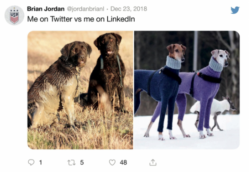Image resolution: width=252 pixels, height=172 pixels.
Task: Click the dog in the navy sweater
Action: pos(161,90)
